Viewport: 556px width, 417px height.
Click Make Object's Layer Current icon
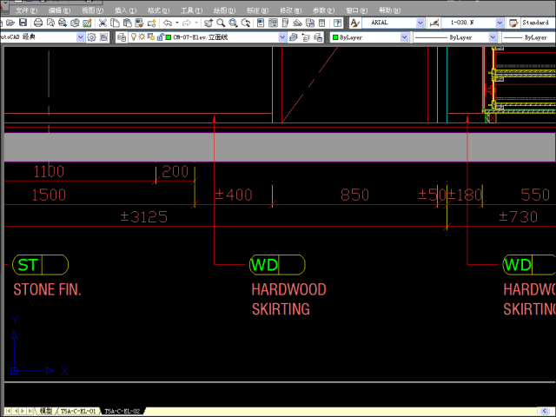[294, 36]
